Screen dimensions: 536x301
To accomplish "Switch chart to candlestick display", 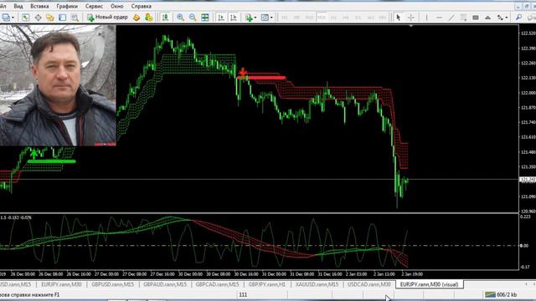I will [166, 18].
